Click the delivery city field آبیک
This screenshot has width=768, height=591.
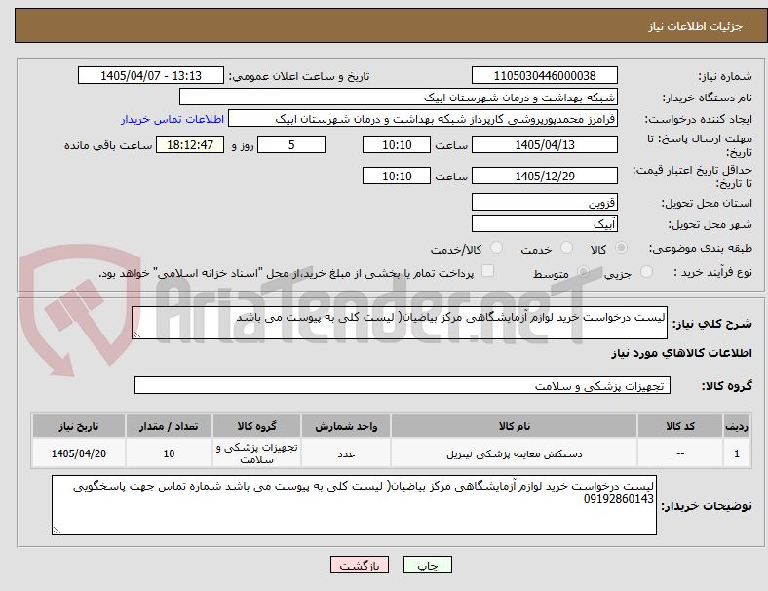tap(545, 224)
